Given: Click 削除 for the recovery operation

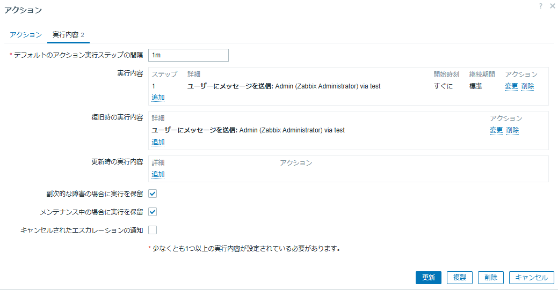Looking at the screenshot, I should tap(512, 130).
